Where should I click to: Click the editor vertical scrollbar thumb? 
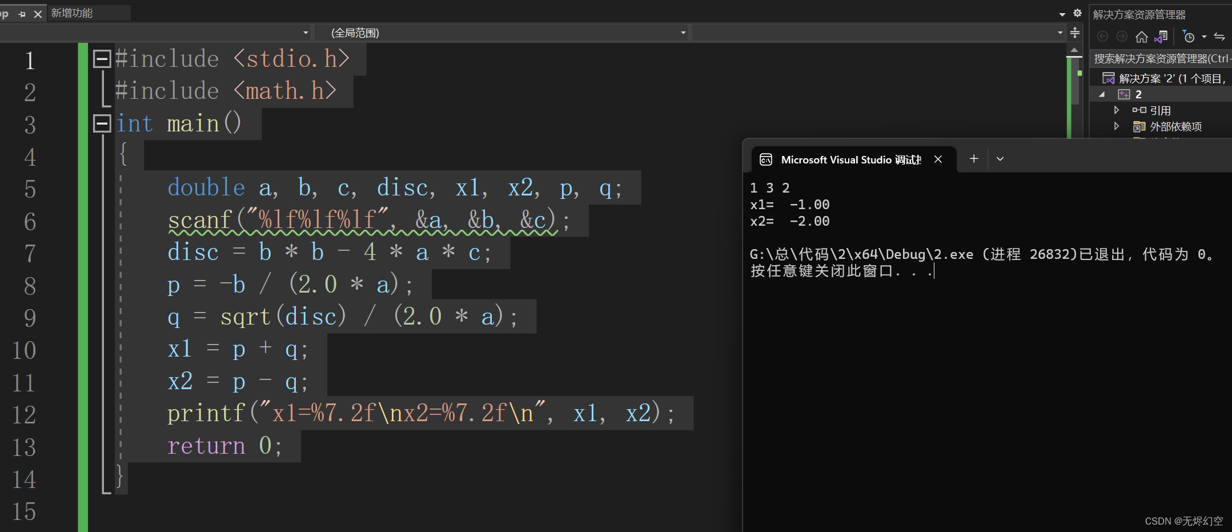1074,81
